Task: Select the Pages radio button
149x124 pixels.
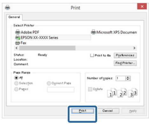Action: [16, 89]
